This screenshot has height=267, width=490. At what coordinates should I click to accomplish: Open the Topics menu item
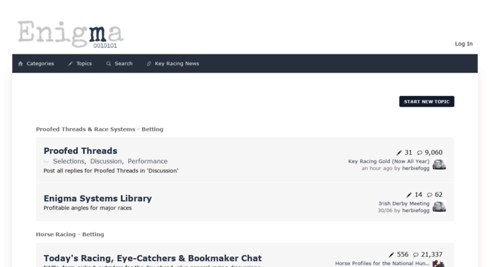(x=84, y=64)
